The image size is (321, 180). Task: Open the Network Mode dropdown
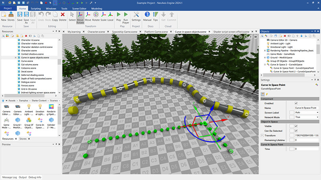coord(317,117)
